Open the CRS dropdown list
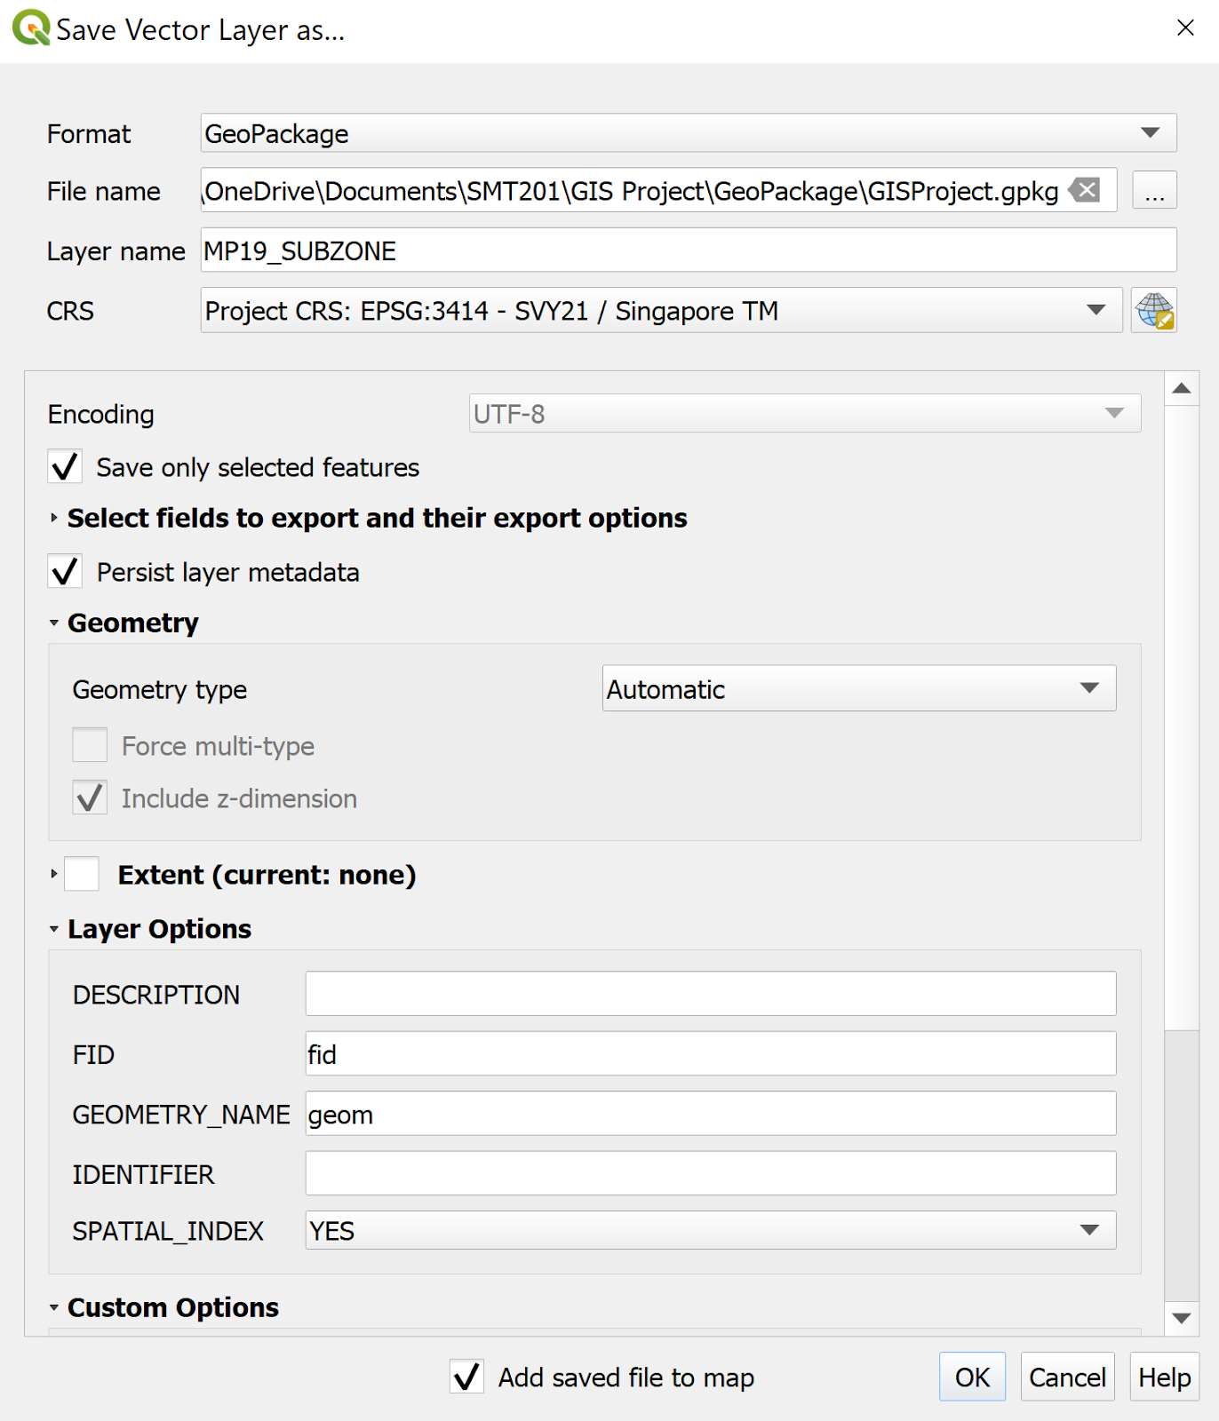 (661, 311)
